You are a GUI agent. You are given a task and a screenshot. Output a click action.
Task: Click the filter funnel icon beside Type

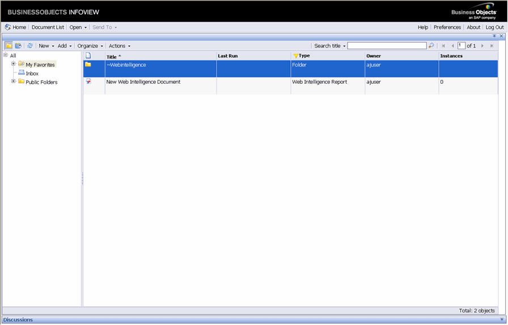coord(295,56)
